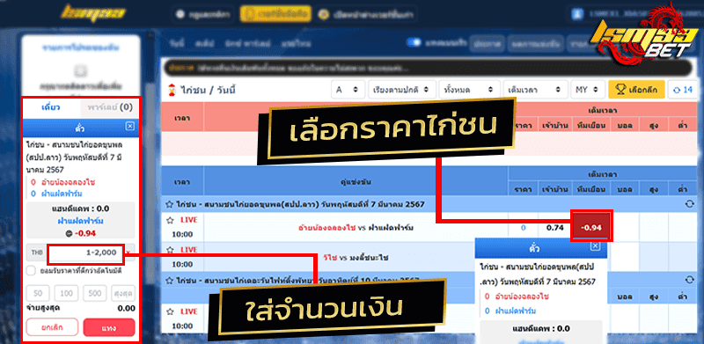
Task: Star the last LIVE 10:00 match row
Action: (169, 311)
